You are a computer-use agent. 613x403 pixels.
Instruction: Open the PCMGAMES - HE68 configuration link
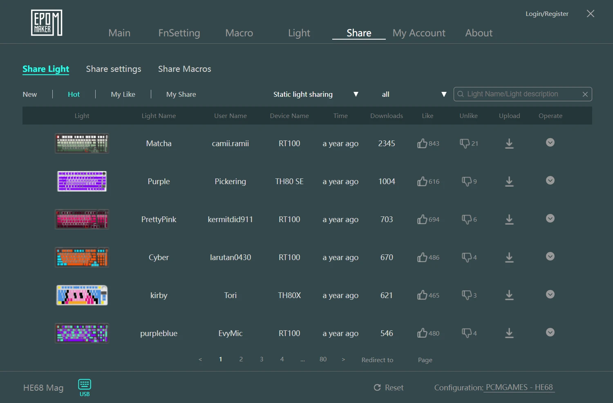(x=519, y=387)
